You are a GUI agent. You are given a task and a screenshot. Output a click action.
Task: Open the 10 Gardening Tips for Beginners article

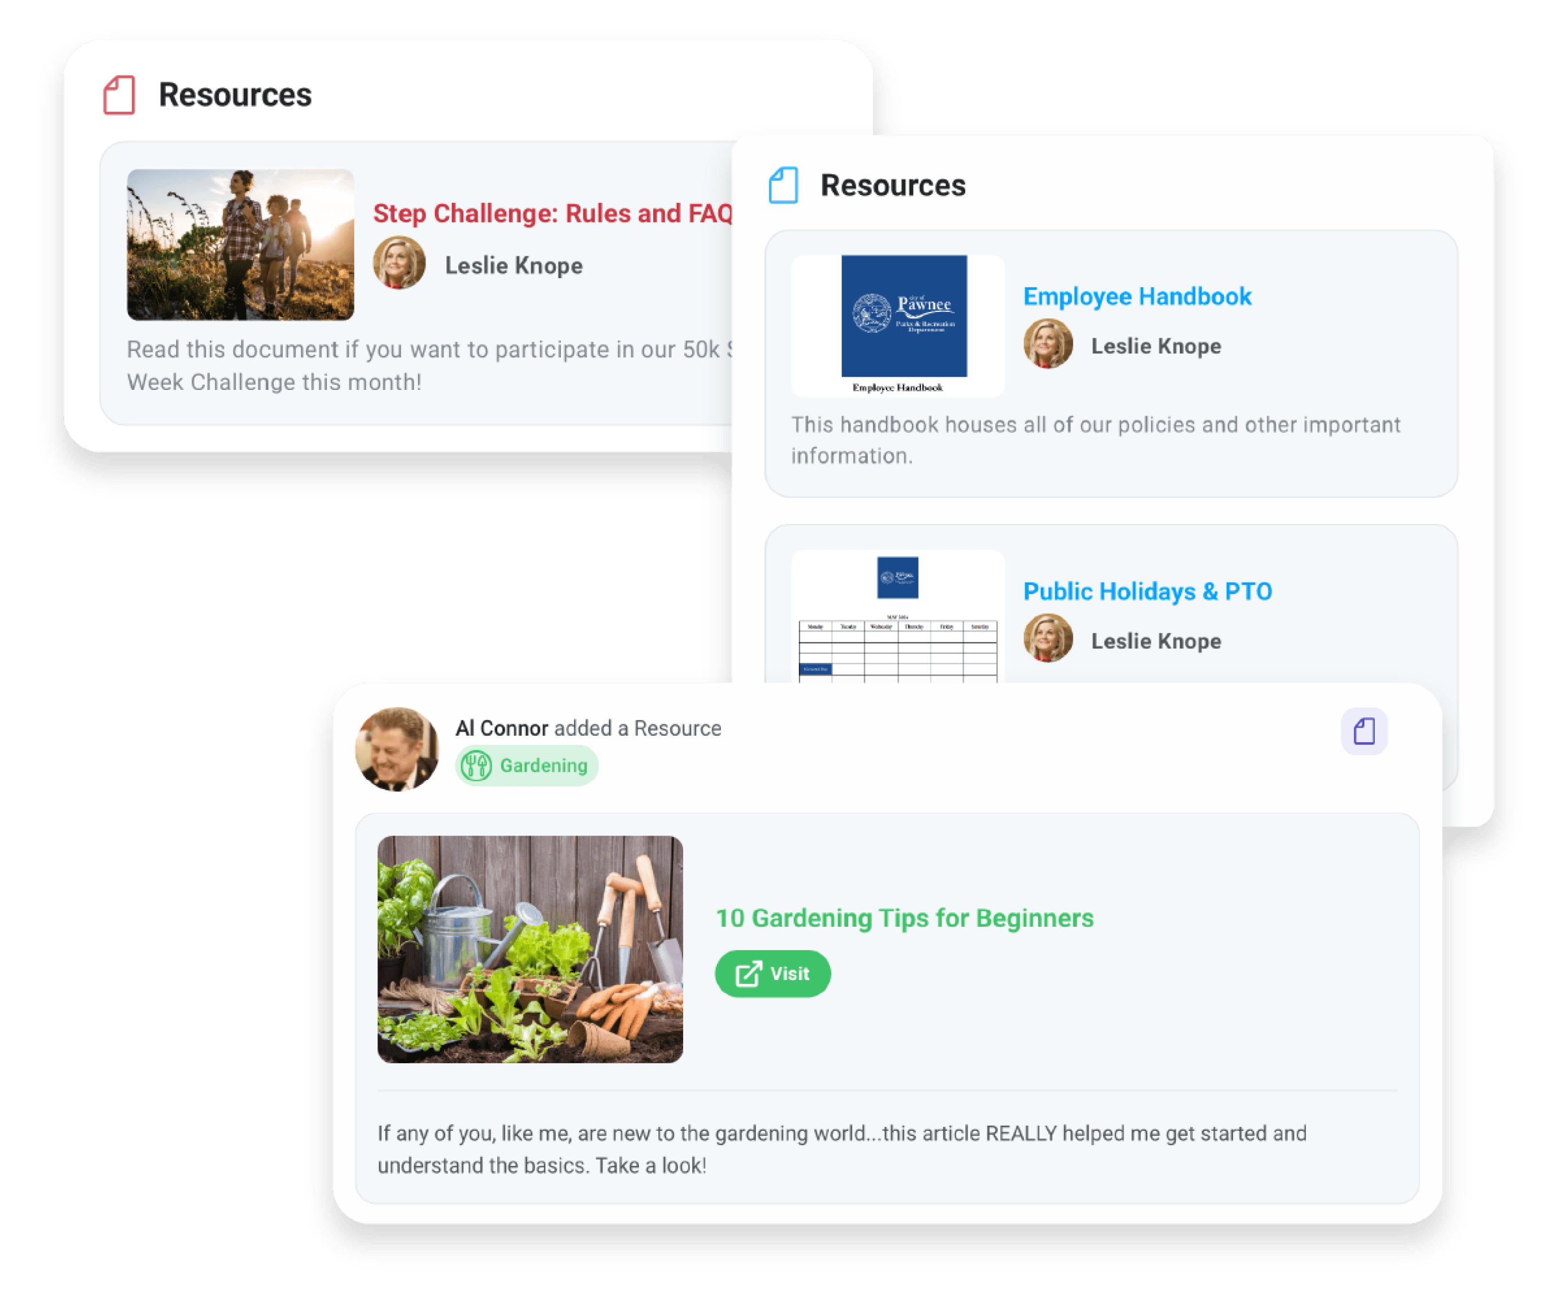[x=905, y=918]
